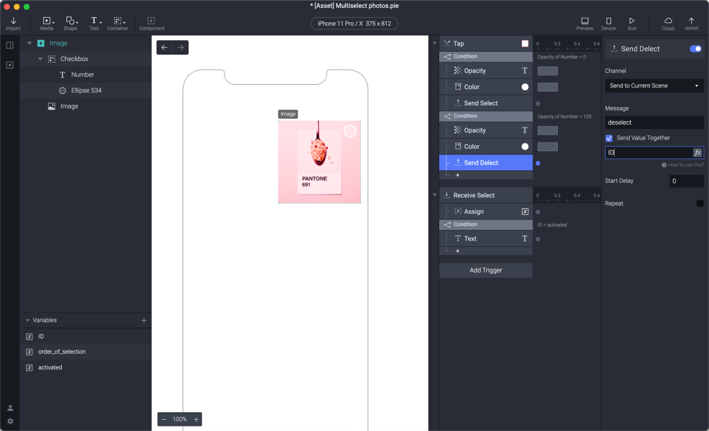Click the first Opacity timeline bar

point(548,71)
